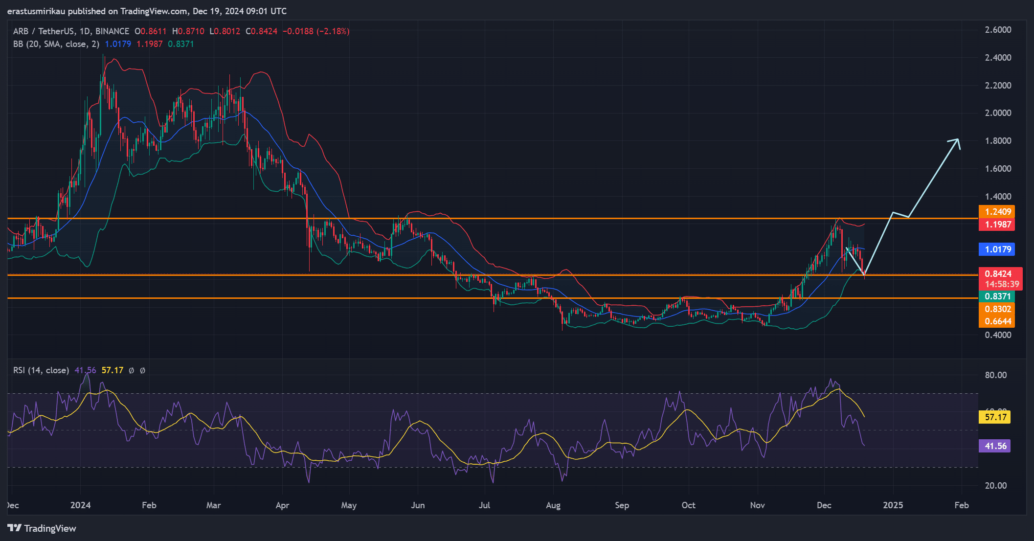The height and width of the screenshot is (541, 1034).
Task: Click the 80.00 RSI axis tick
Action: coord(996,375)
